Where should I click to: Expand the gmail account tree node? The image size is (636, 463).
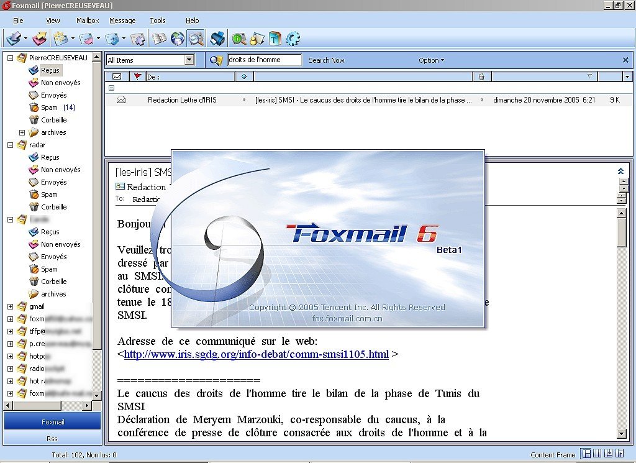[10, 306]
